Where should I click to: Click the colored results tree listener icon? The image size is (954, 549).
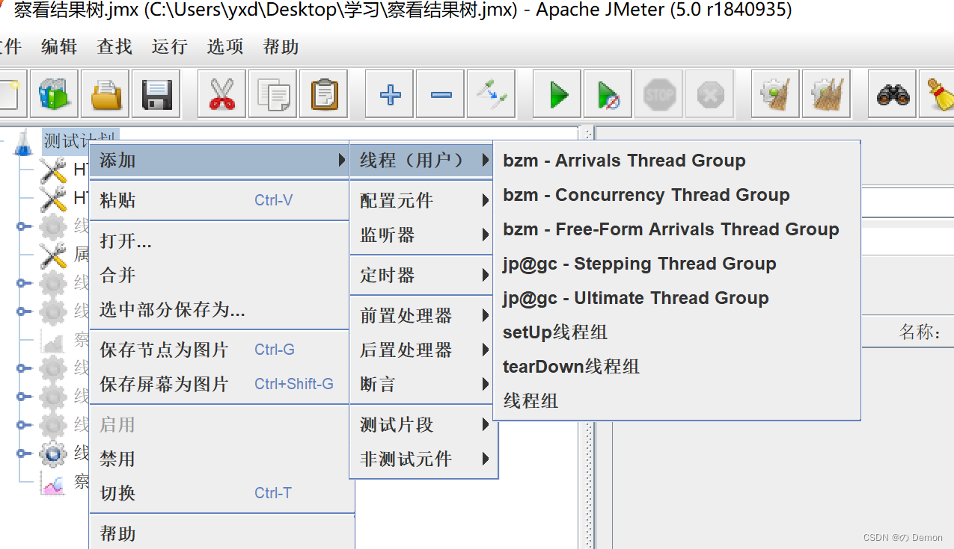(x=53, y=483)
